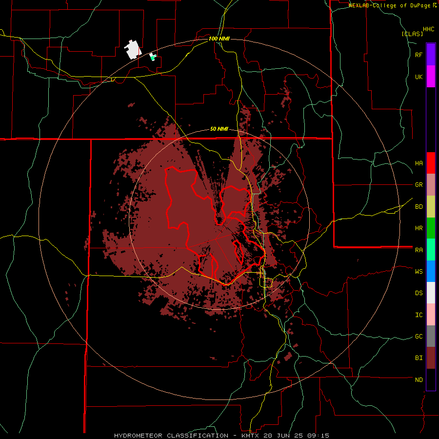
Task: Click the 'HHC' product code text
Action: 428,29
